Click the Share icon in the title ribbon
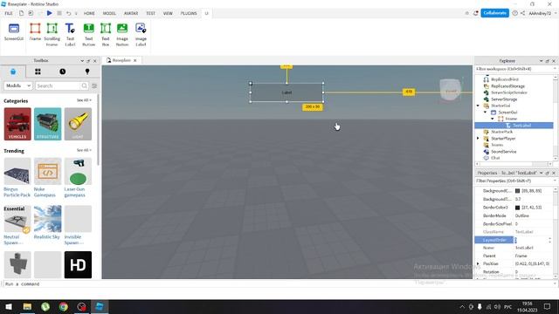This screenshot has height=314, width=559. [x=522, y=13]
